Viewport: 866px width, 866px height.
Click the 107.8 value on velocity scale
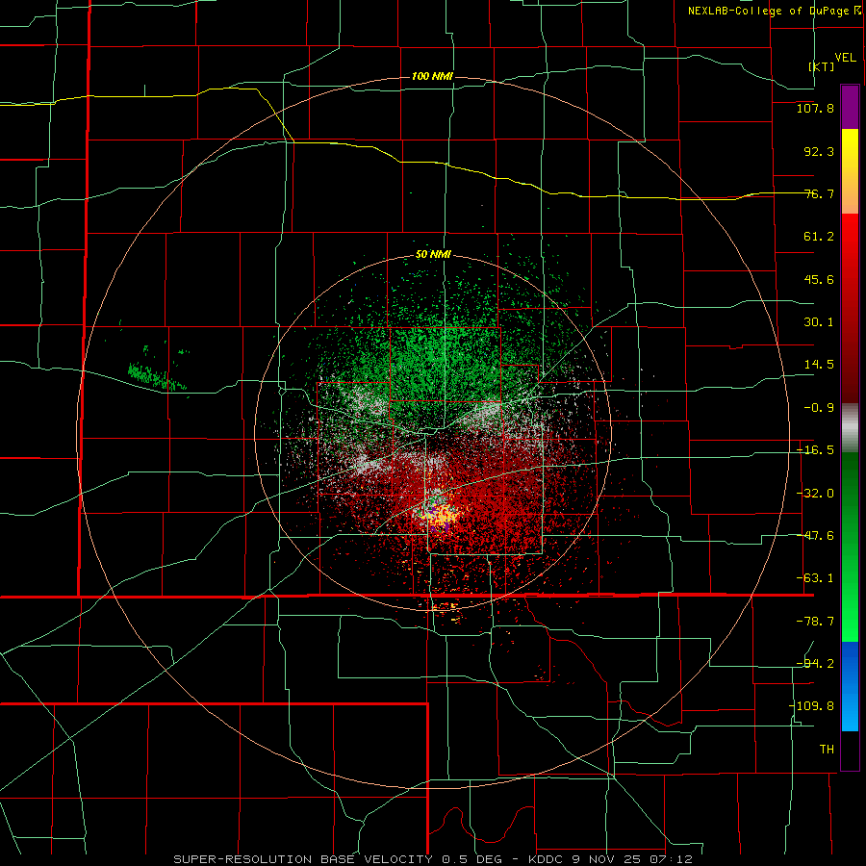pyautogui.click(x=815, y=108)
